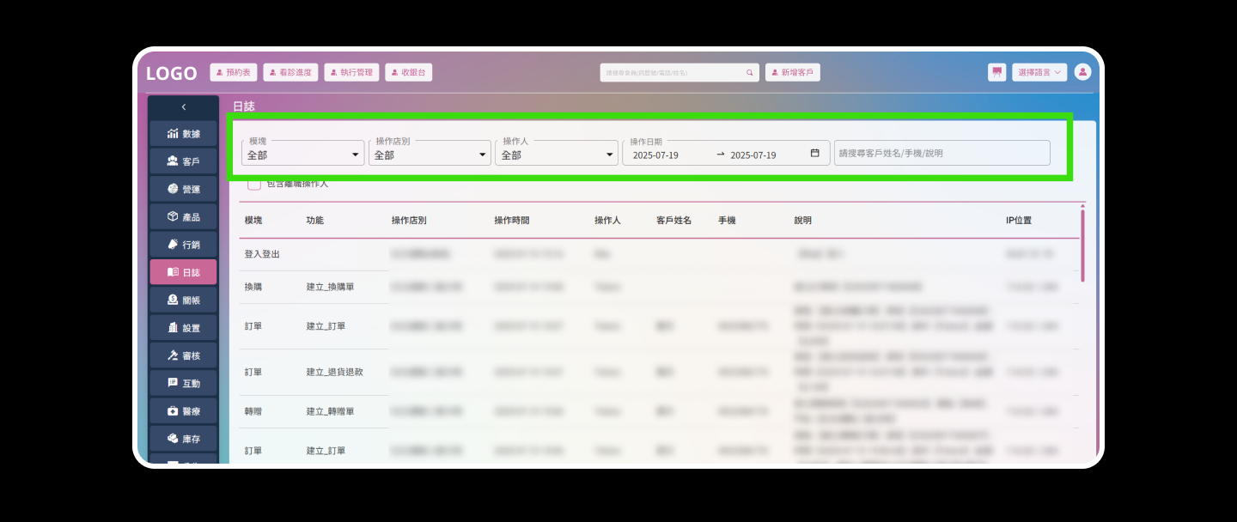1237x522 pixels.
Task: Go to 客戶 in the sidebar
Action: point(183,161)
